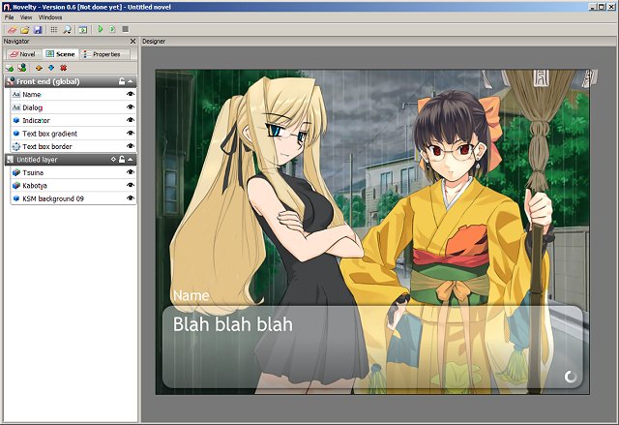Select the Indicator object row
Viewport: 619px width, 425px height.
point(74,120)
